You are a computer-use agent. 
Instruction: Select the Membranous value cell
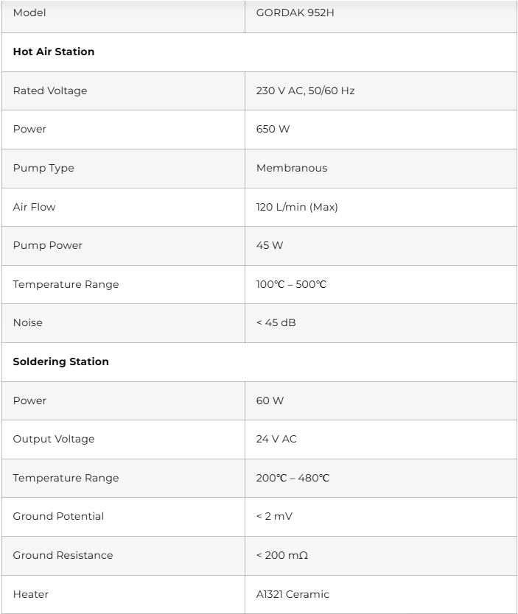pos(292,169)
